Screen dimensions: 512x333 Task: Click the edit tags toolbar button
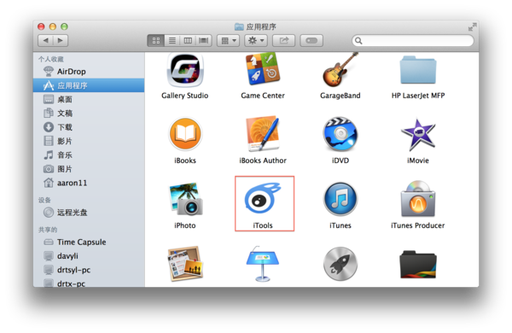tap(311, 40)
